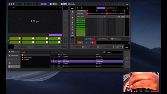The image size is (167, 94).
Task: Start playback with the Play button
Action: tap(78, 8)
